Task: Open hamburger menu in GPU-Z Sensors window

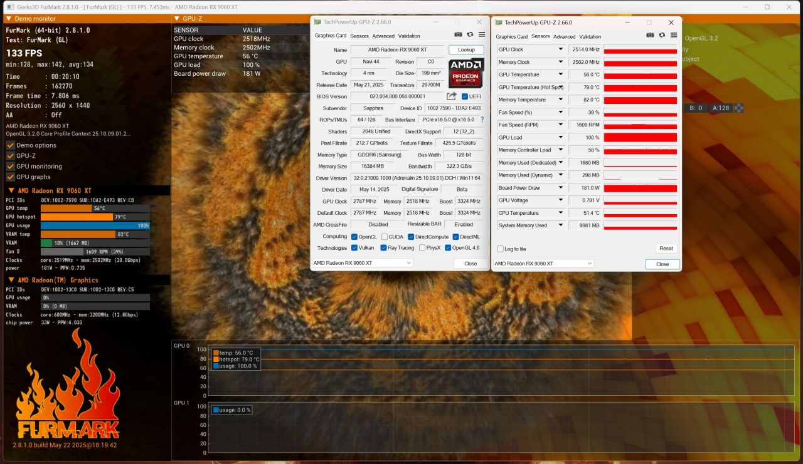Action: point(674,36)
